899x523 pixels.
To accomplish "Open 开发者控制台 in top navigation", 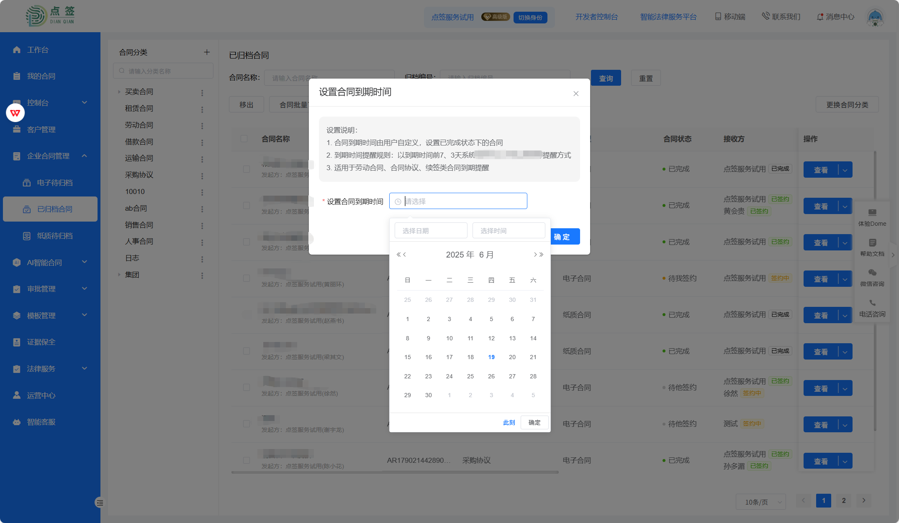I will pyautogui.click(x=596, y=17).
